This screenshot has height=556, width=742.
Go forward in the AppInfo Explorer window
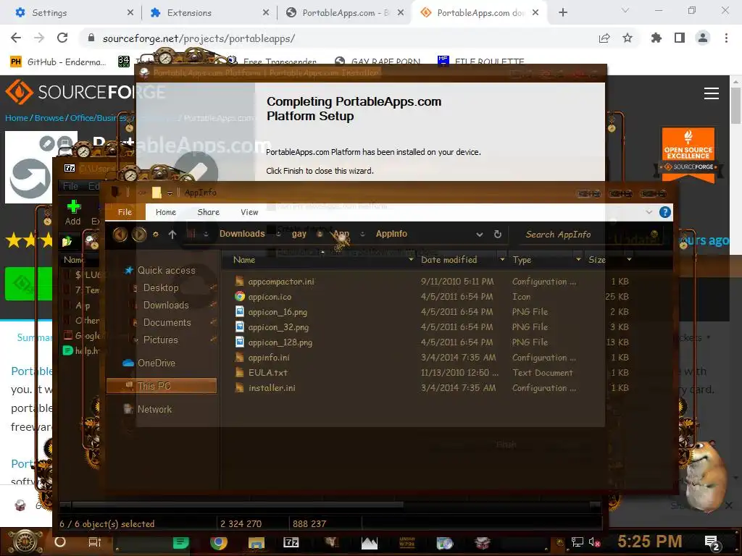click(x=138, y=234)
